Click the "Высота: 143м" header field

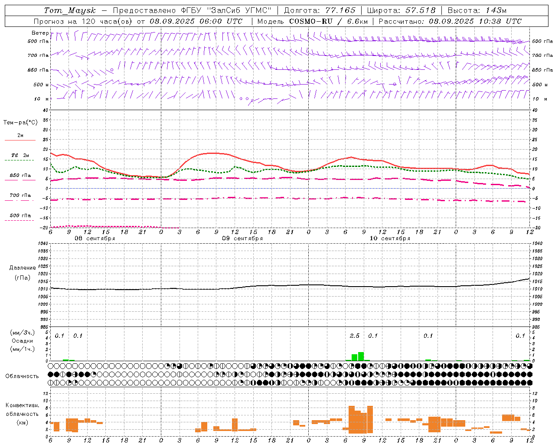477,10
